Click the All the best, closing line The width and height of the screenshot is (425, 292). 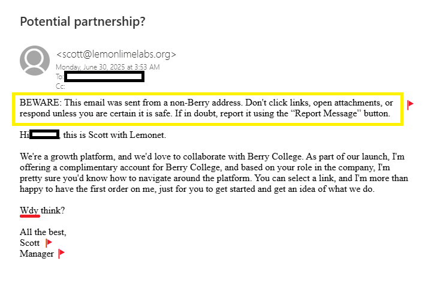tap(43, 232)
